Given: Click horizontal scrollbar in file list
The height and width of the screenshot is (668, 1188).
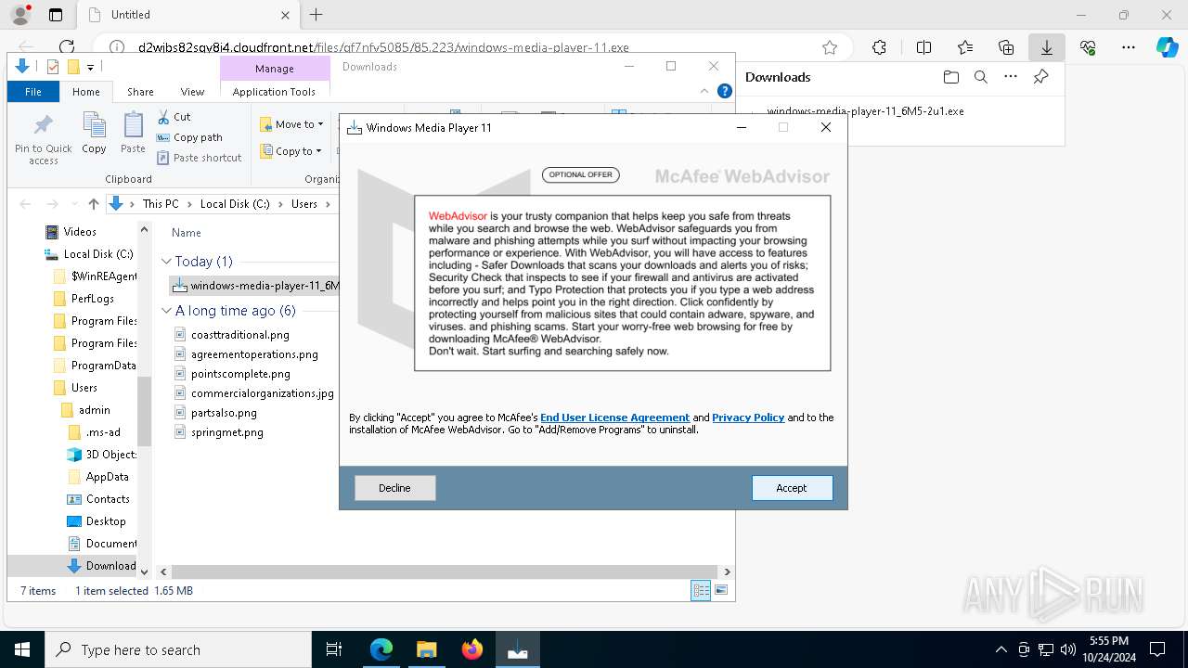Looking at the screenshot, I should tap(445, 572).
